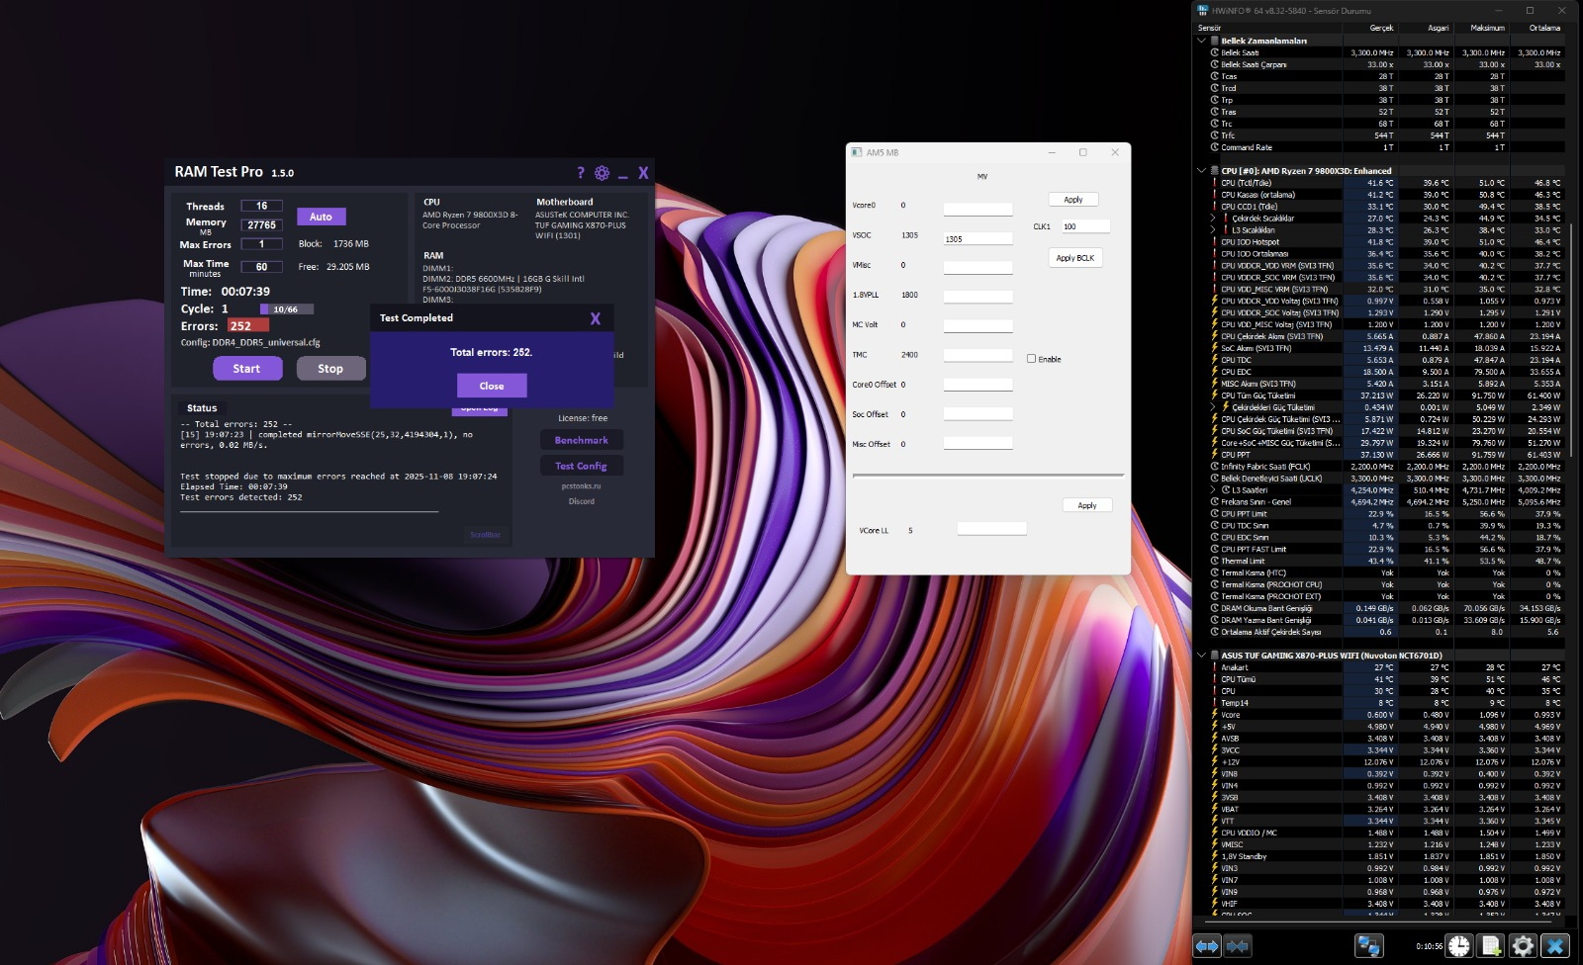Click lightning icon of CPU PPT row
This screenshot has height=965, width=1583.
[x=1215, y=455]
